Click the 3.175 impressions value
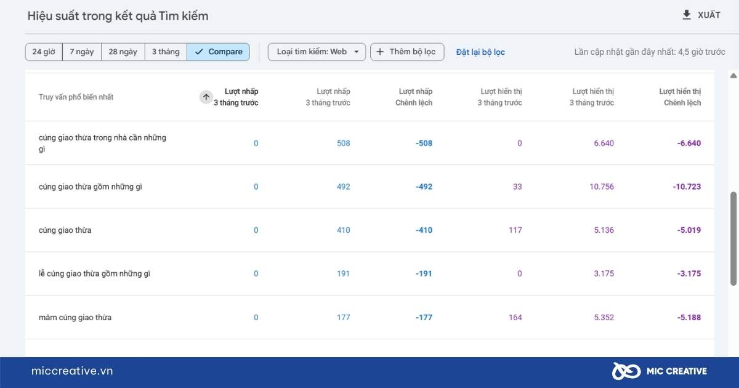The width and height of the screenshot is (739, 388). tap(604, 273)
